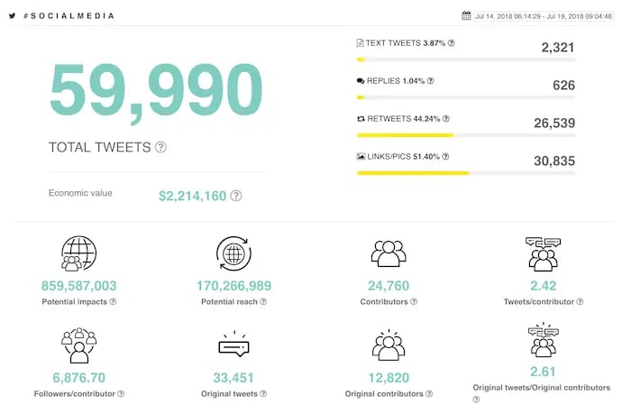The width and height of the screenshot is (622, 414).
Task: Select the Contributors people icon
Action: click(389, 253)
